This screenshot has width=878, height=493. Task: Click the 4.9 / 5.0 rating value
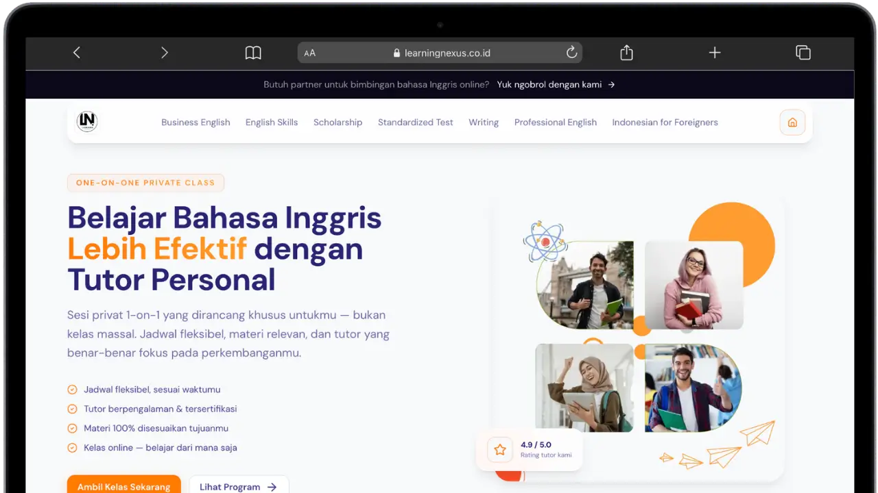(536, 445)
